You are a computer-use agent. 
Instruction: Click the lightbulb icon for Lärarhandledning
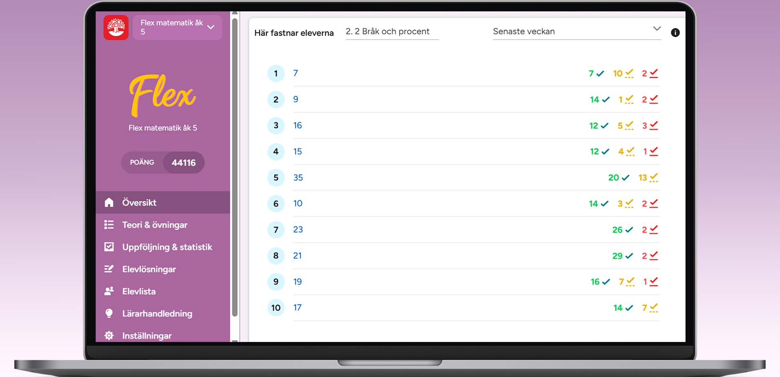(109, 313)
